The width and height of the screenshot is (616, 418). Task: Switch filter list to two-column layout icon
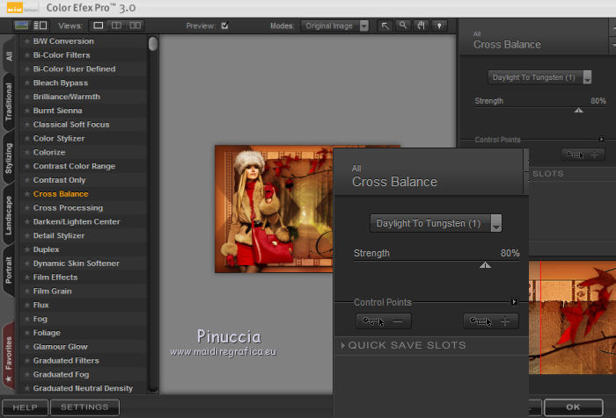click(x=40, y=25)
